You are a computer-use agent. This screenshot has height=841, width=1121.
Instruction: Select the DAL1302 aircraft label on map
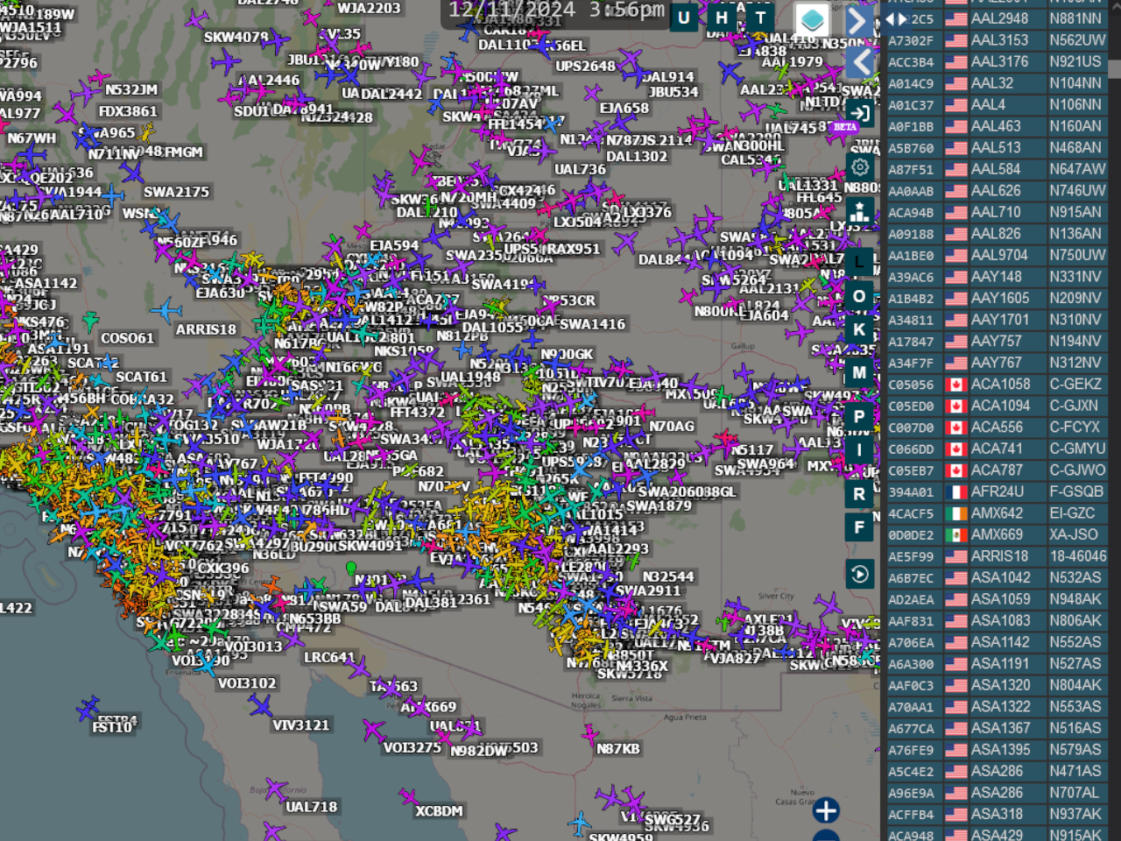637,157
